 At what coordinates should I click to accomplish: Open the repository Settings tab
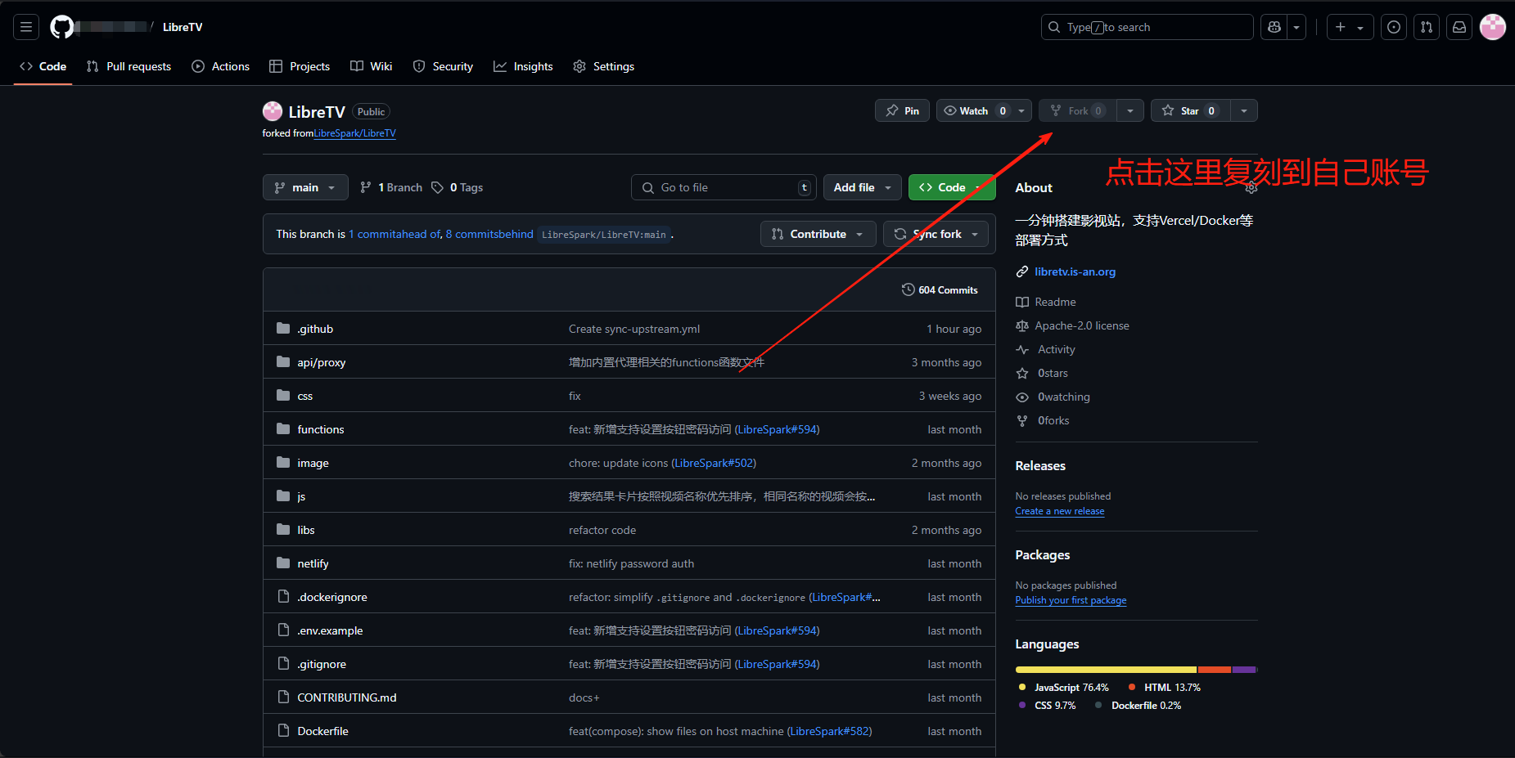[604, 66]
